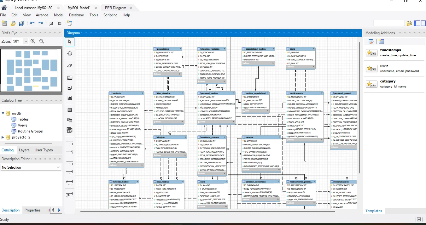Select the Hand pan tool
Viewport: 426px width, 225px height.
[x=70, y=53]
